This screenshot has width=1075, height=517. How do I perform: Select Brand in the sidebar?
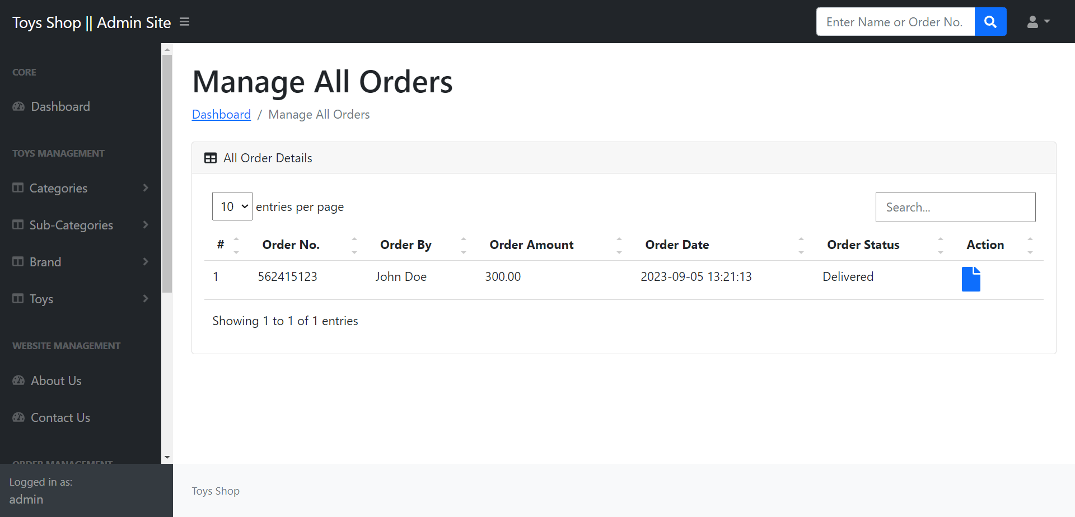(x=45, y=262)
